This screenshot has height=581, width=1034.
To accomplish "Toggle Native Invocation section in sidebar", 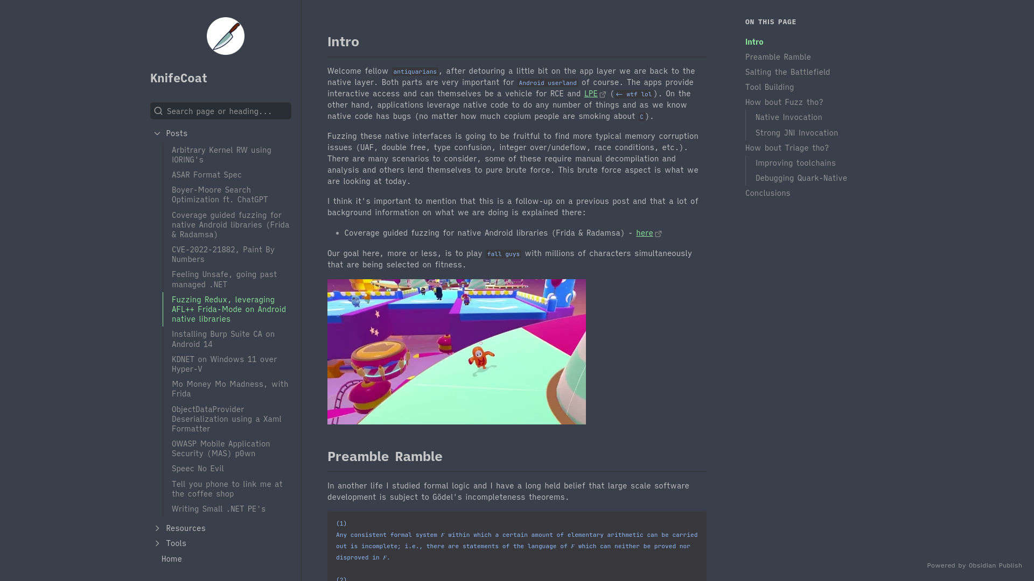I will tap(790, 116).
